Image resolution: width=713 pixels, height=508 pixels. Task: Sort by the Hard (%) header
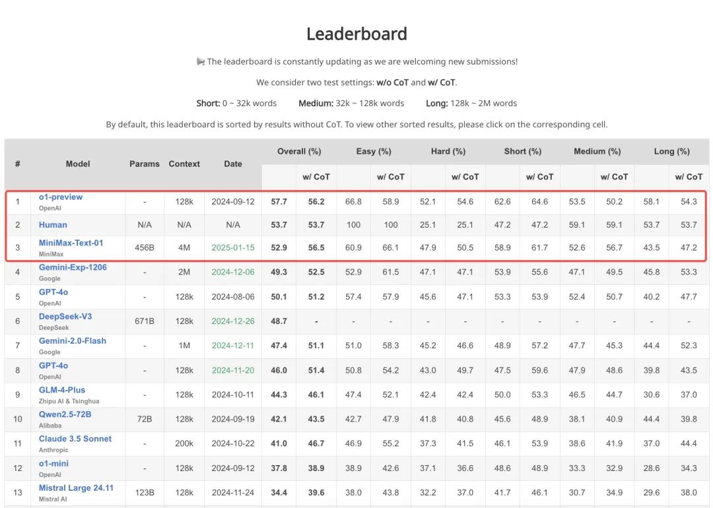(448, 151)
